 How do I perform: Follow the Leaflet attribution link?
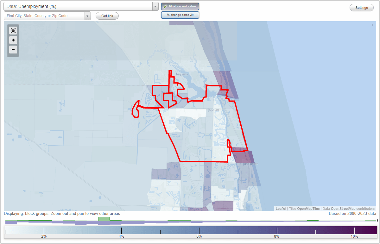(x=281, y=209)
